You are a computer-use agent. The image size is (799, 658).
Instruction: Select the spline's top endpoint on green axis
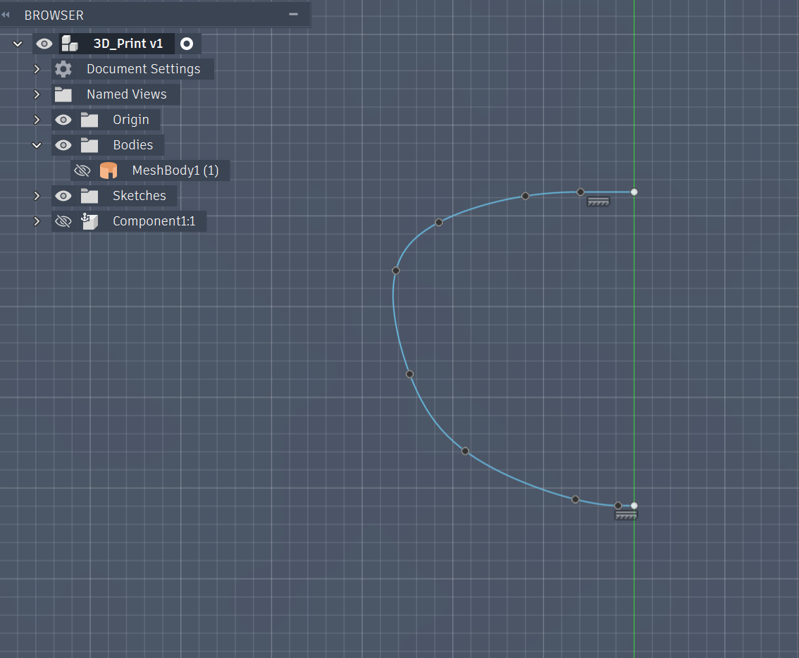(634, 192)
